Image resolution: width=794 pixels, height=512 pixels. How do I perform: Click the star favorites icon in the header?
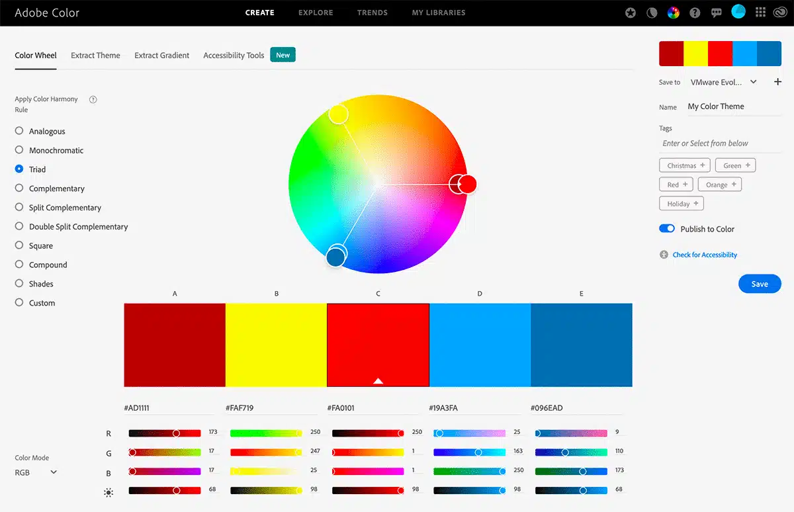(x=630, y=13)
